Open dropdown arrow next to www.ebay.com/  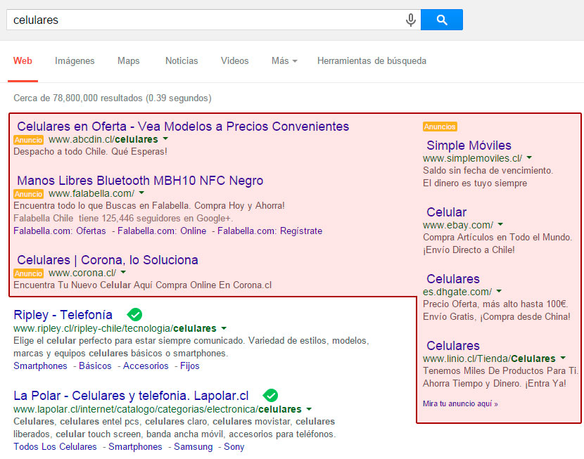pos(500,225)
